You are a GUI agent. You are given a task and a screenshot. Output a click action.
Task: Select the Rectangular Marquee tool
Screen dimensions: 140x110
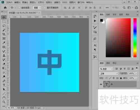pyautogui.click(x=4, y=22)
